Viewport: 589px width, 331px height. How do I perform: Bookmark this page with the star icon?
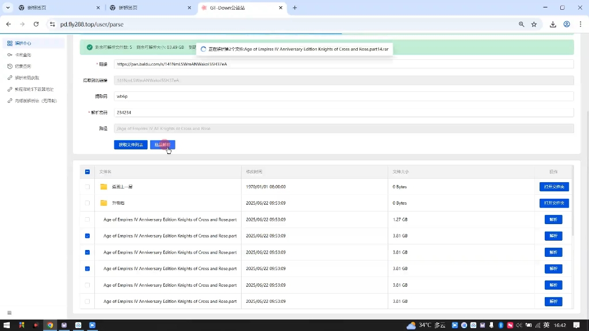click(x=534, y=24)
